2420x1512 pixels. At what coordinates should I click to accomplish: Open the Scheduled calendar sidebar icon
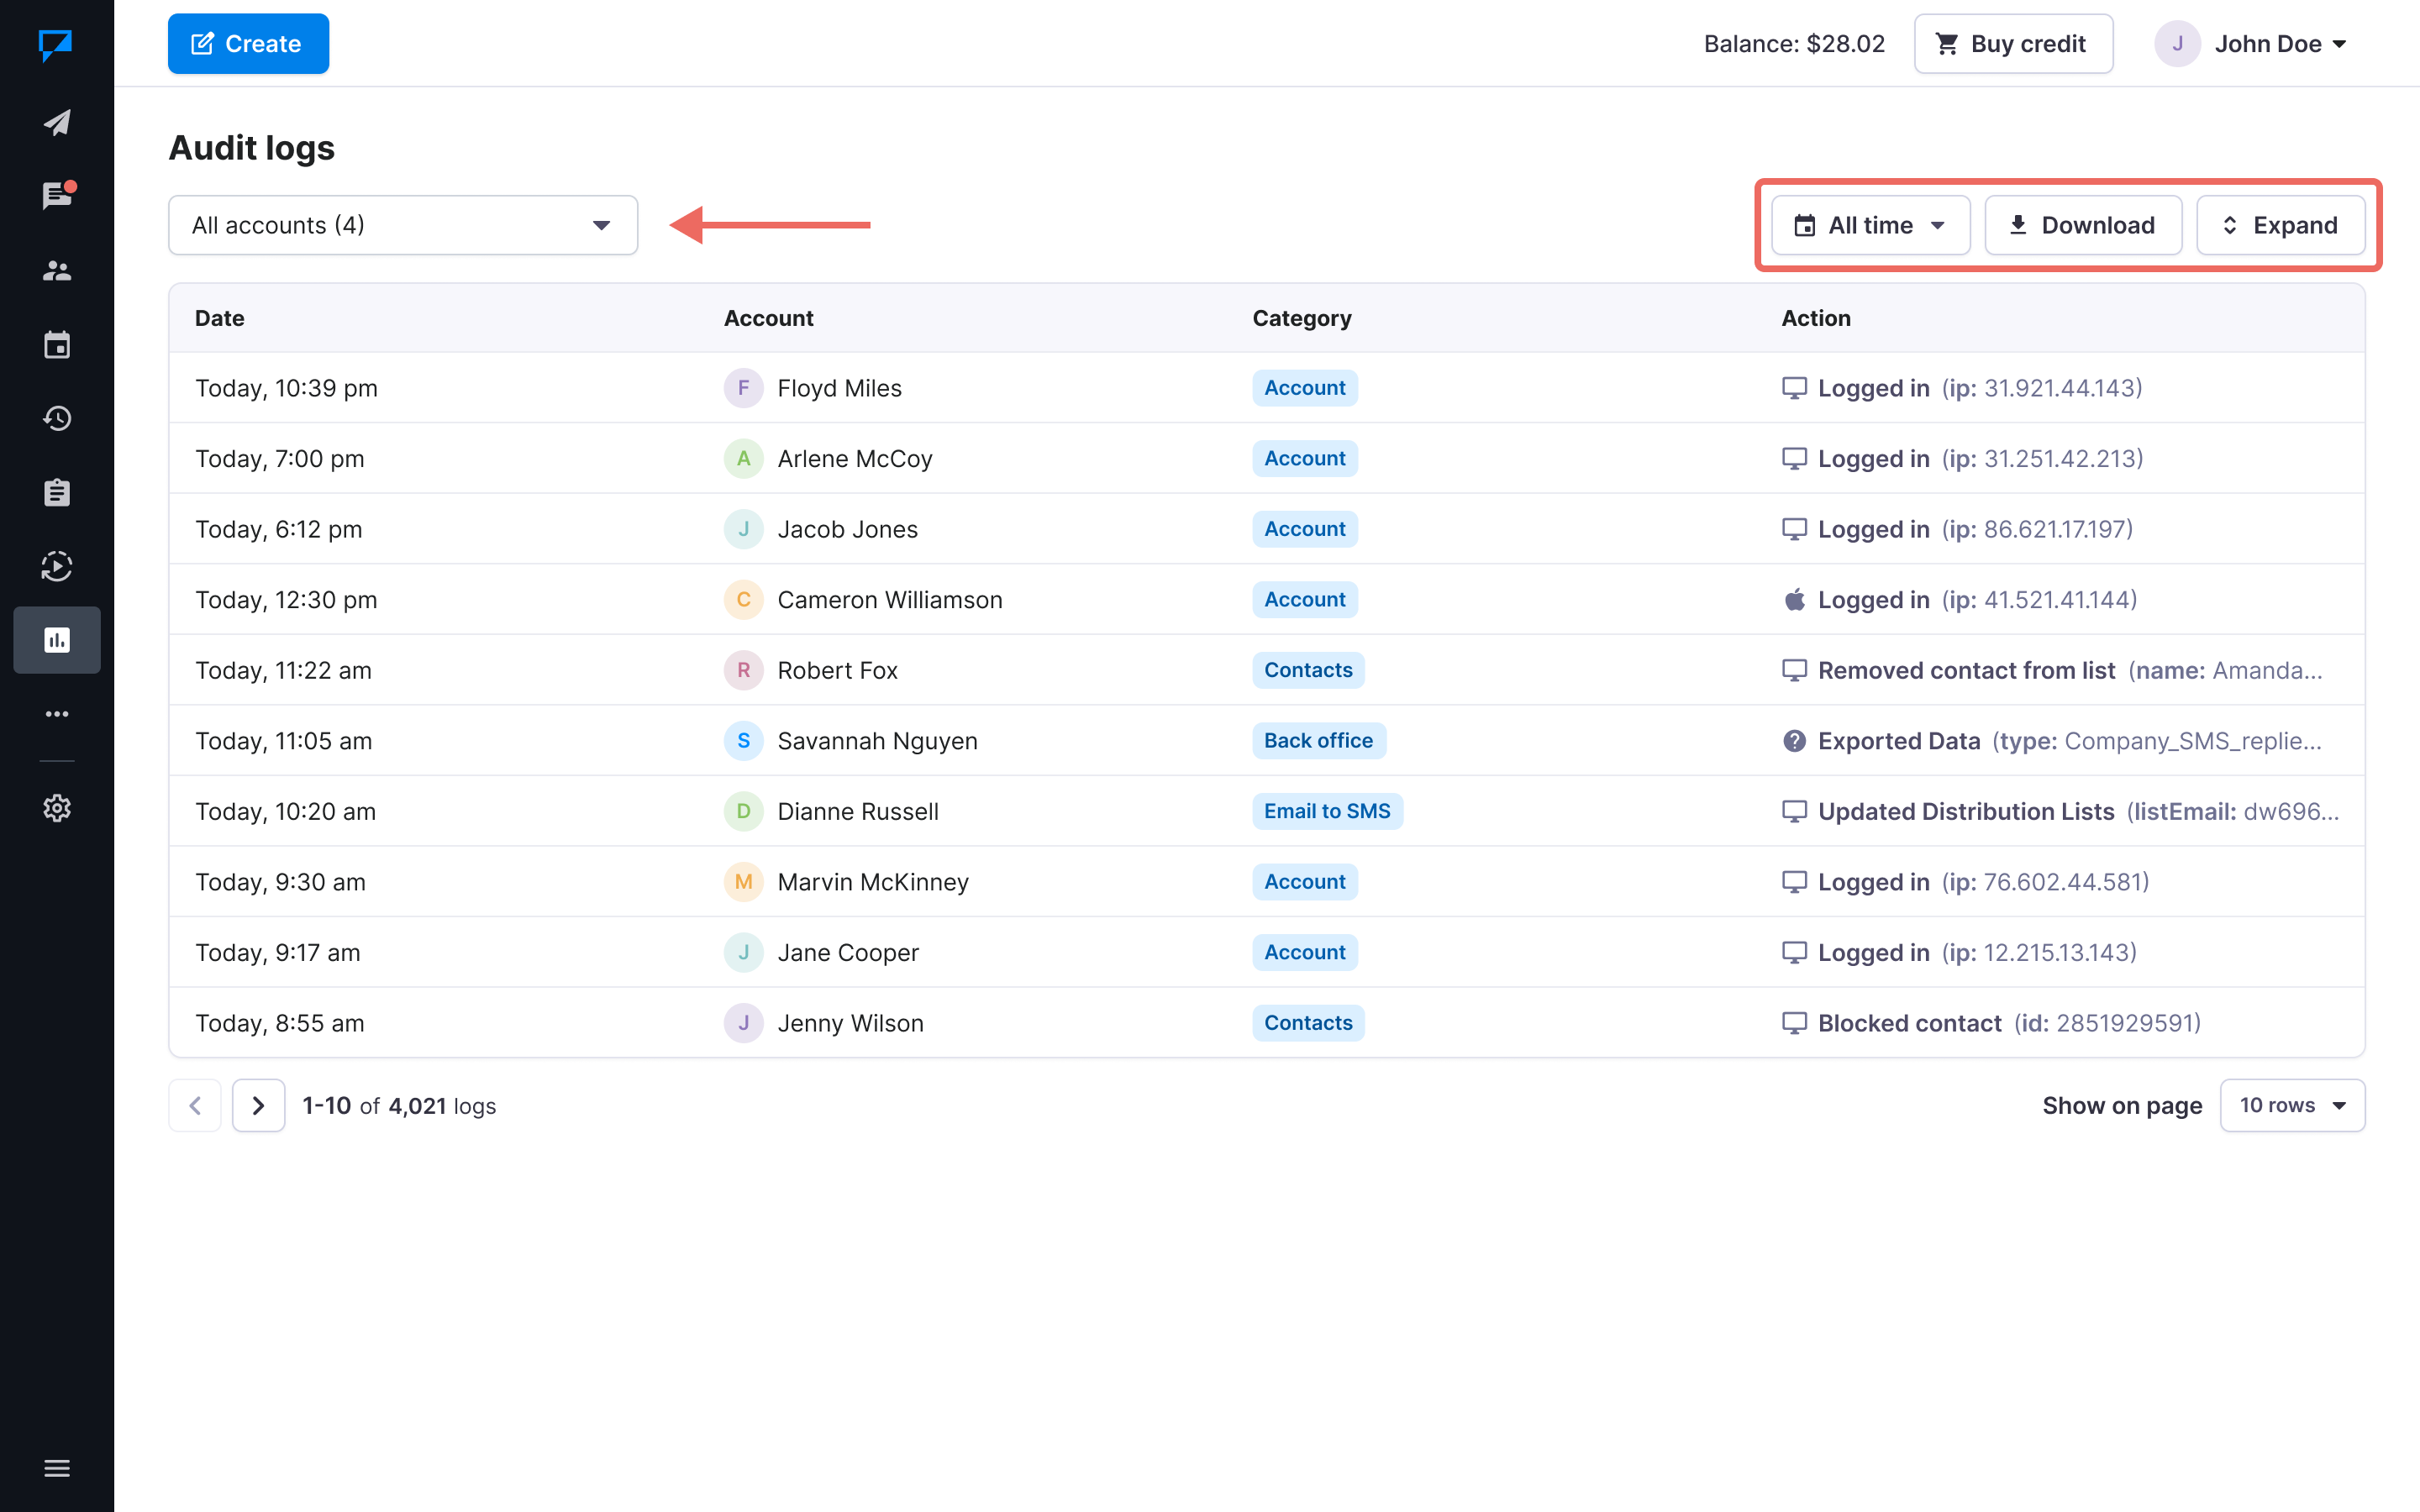click(57, 345)
